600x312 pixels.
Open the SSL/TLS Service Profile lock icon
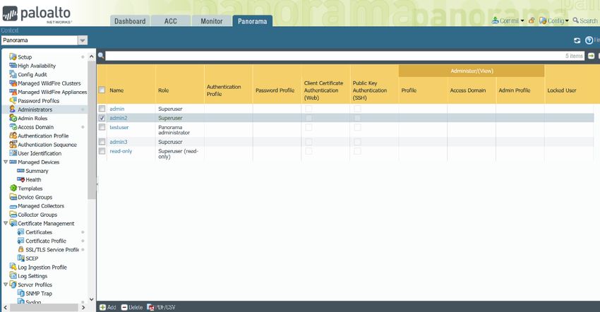coord(20,249)
